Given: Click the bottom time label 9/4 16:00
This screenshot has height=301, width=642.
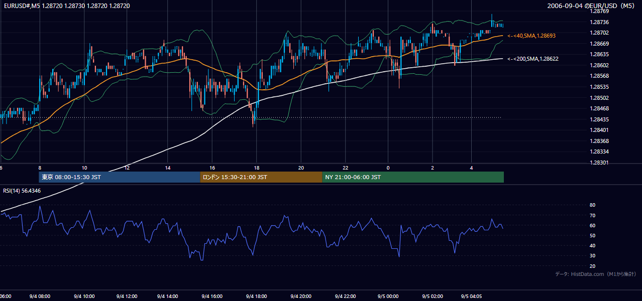Looking at the screenshot, I should tap(212, 296).
